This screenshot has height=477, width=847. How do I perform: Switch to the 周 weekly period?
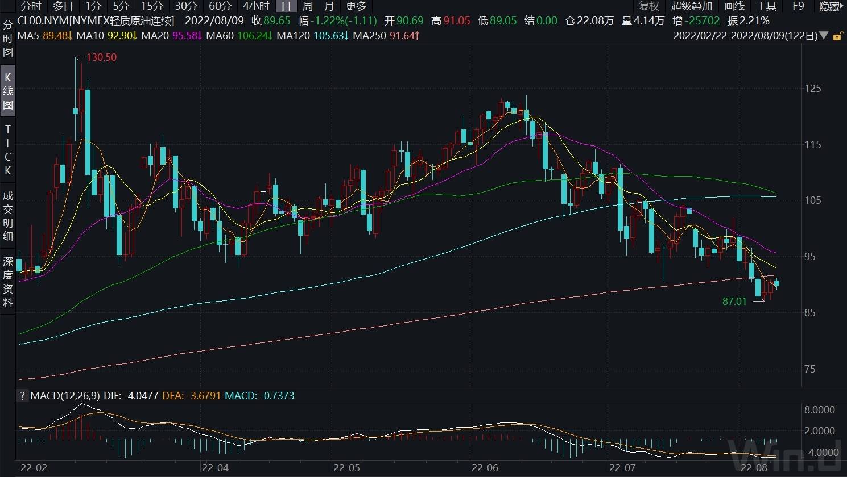point(307,6)
